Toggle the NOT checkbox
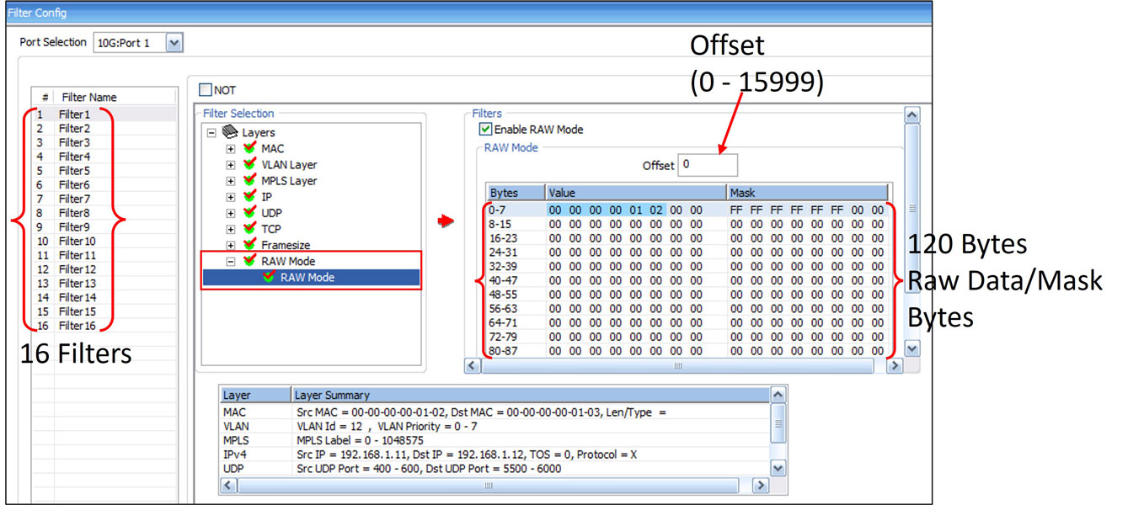Viewport: 1144px width, 505px height. coord(206,90)
